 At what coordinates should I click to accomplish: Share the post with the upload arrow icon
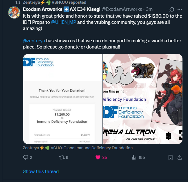click(180, 157)
